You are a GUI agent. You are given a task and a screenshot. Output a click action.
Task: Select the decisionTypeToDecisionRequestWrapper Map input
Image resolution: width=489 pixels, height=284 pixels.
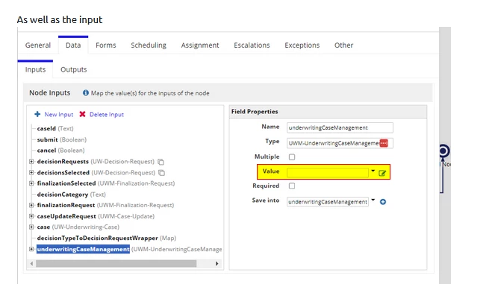106,238
